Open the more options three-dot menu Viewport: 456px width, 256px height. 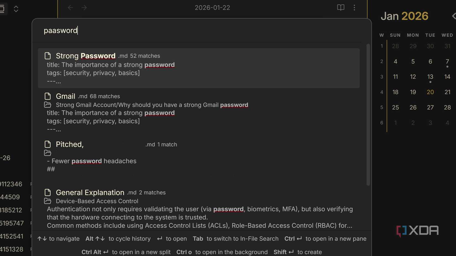(354, 8)
